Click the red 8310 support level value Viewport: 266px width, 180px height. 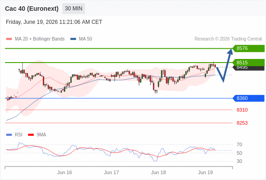tap(242, 110)
